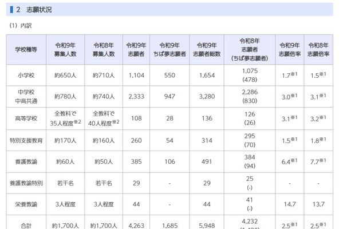Click the '高等学校' row label
Image resolution: width=343 pixels, height=229 pixels.
tap(26, 119)
